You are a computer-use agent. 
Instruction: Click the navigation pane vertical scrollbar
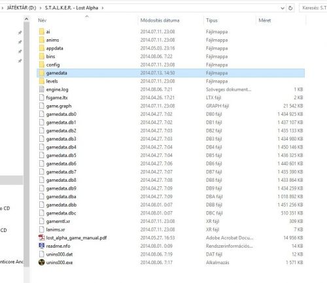click(26, 144)
